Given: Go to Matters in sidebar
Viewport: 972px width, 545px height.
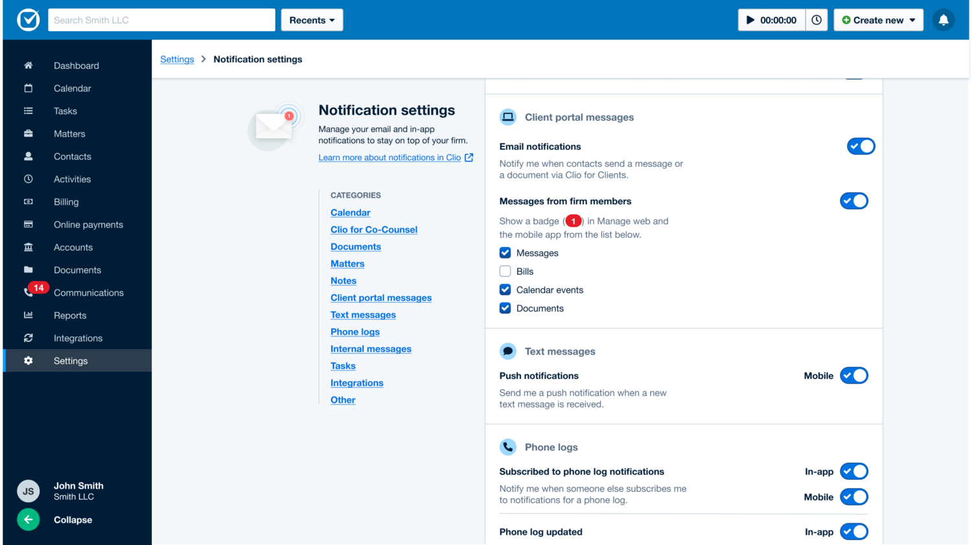Looking at the screenshot, I should (69, 133).
